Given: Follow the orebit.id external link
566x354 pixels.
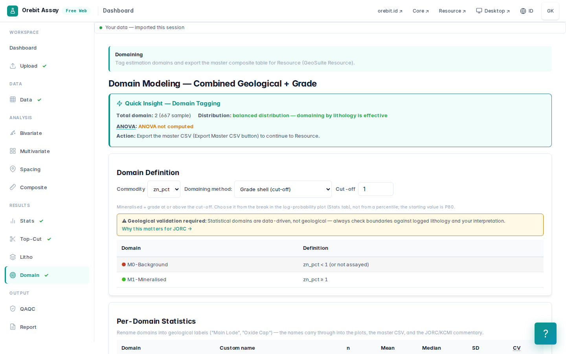Looking at the screenshot, I should click(390, 11).
